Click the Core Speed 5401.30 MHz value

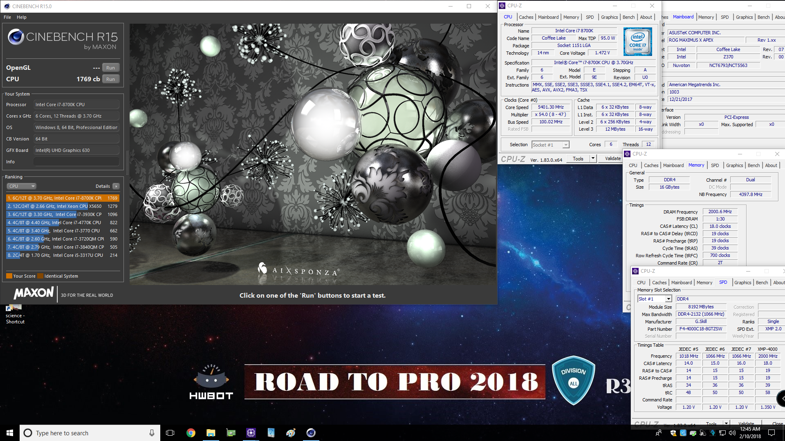(x=550, y=107)
